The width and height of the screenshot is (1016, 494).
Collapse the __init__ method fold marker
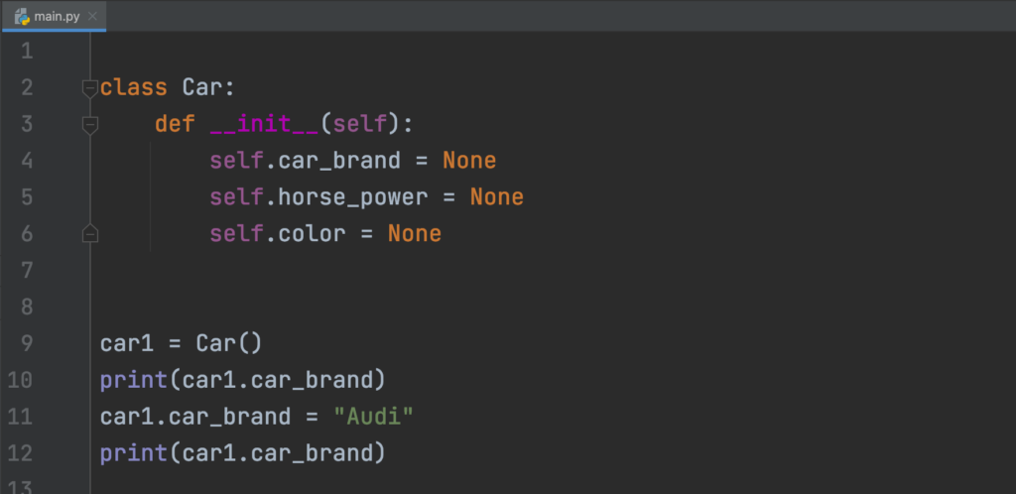90,125
